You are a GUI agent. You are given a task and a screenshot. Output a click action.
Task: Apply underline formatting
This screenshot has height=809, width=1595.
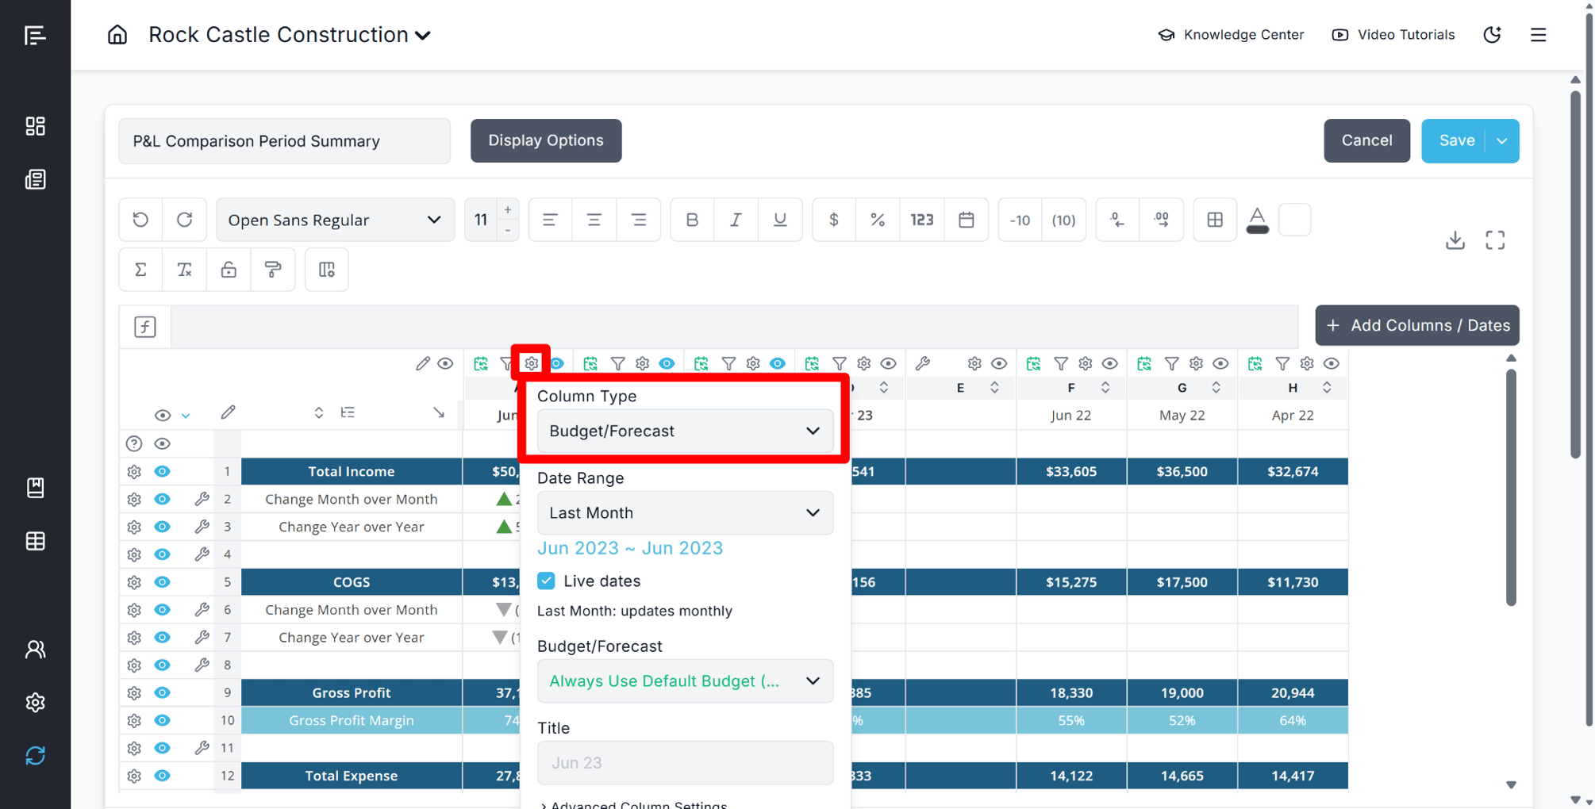point(780,220)
